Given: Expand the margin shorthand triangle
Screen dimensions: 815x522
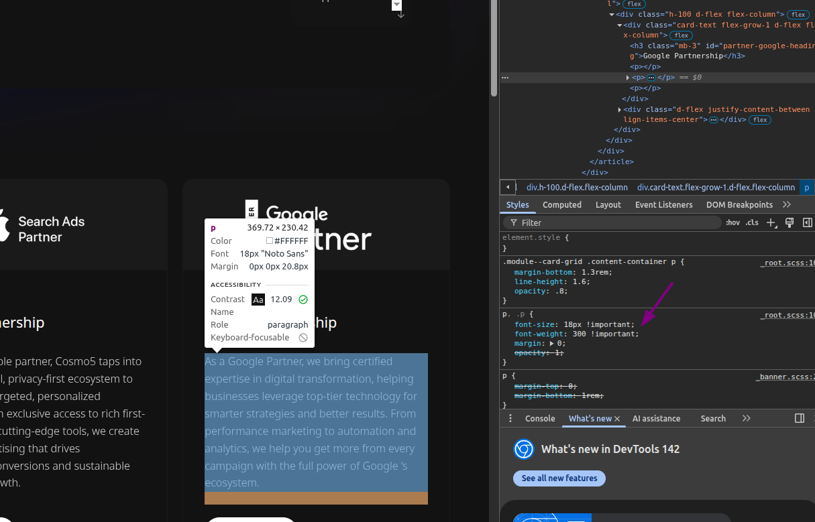Looking at the screenshot, I should tap(552, 343).
